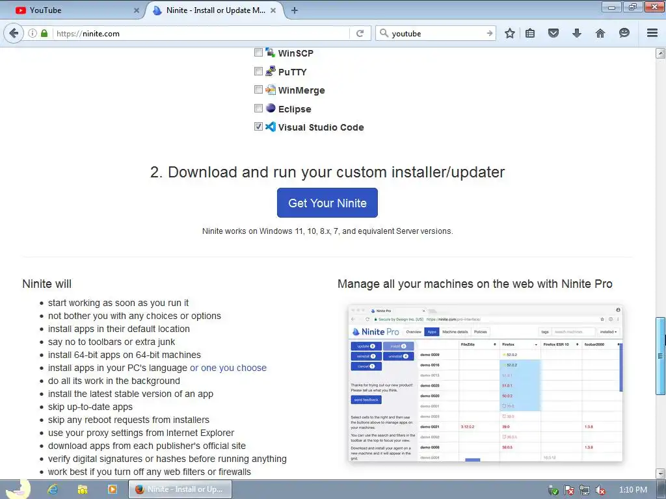This screenshot has height=499, width=666.
Task: Go back with the browser back arrow
Action: click(x=14, y=33)
